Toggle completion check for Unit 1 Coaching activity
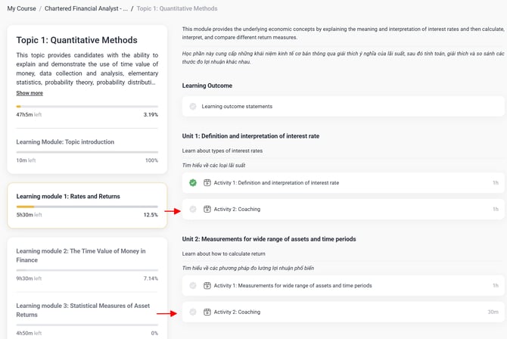507x339 pixels. click(193, 209)
